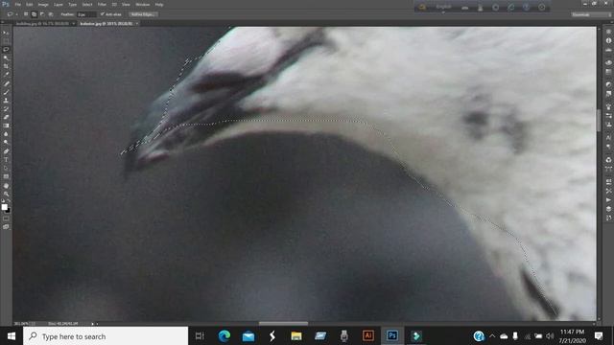This screenshot has height=345, width=614.
Task: Select the Move tool
Action: coord(6,33)
